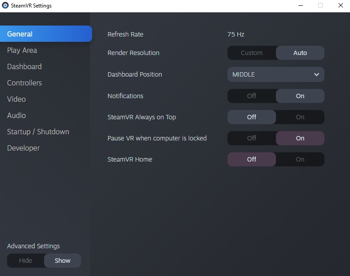Minimize the SteamVR Settings window

301,5
